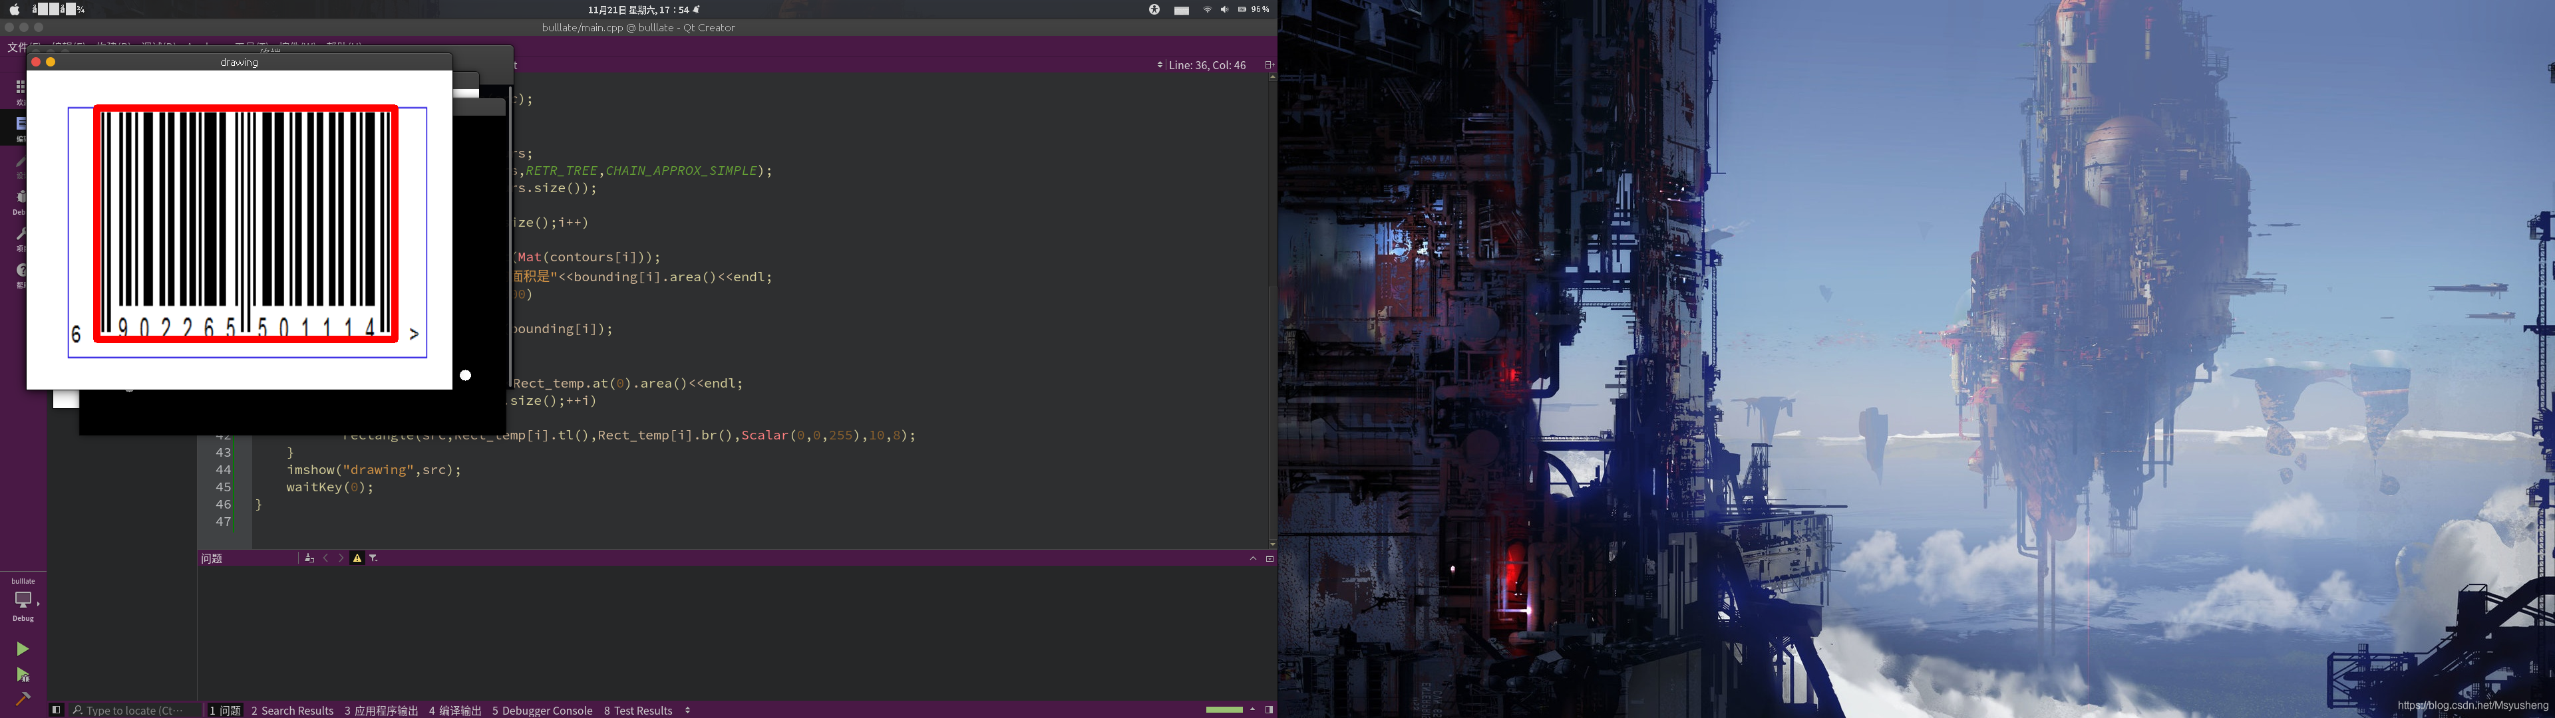Screen dimensions: 2555x718
Task: Click the build progress bar in status bar
Action: [x=1223, y=710]
